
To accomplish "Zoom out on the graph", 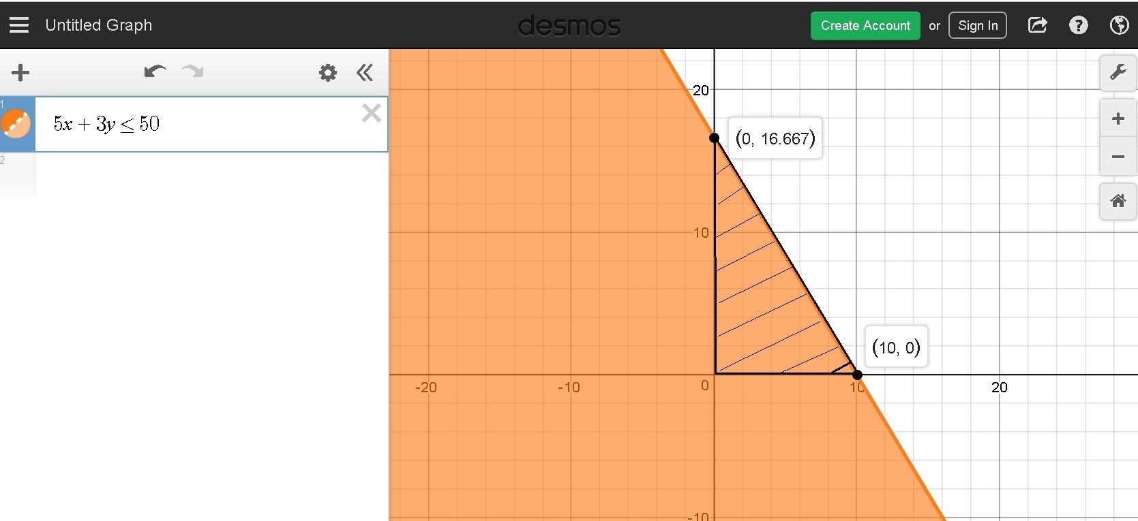I will [1118, 157].
